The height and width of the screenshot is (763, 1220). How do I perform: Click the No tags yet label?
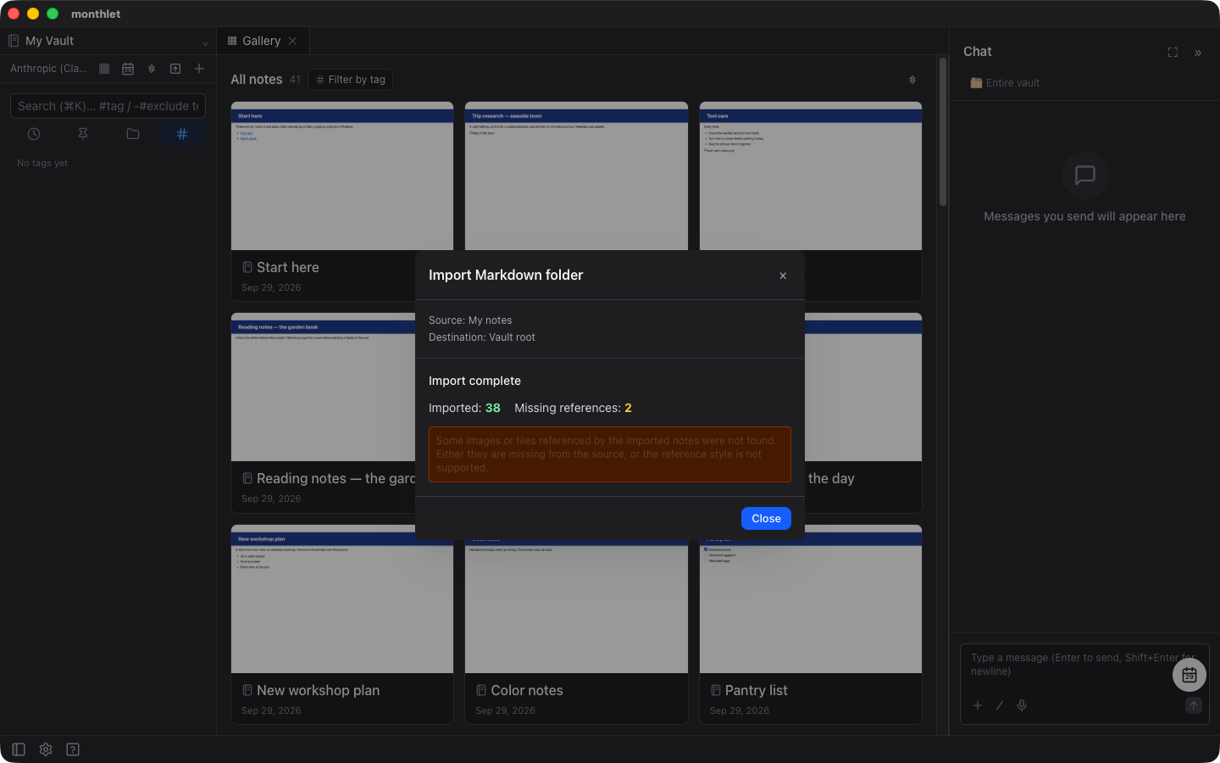click(x=42, y=164)
